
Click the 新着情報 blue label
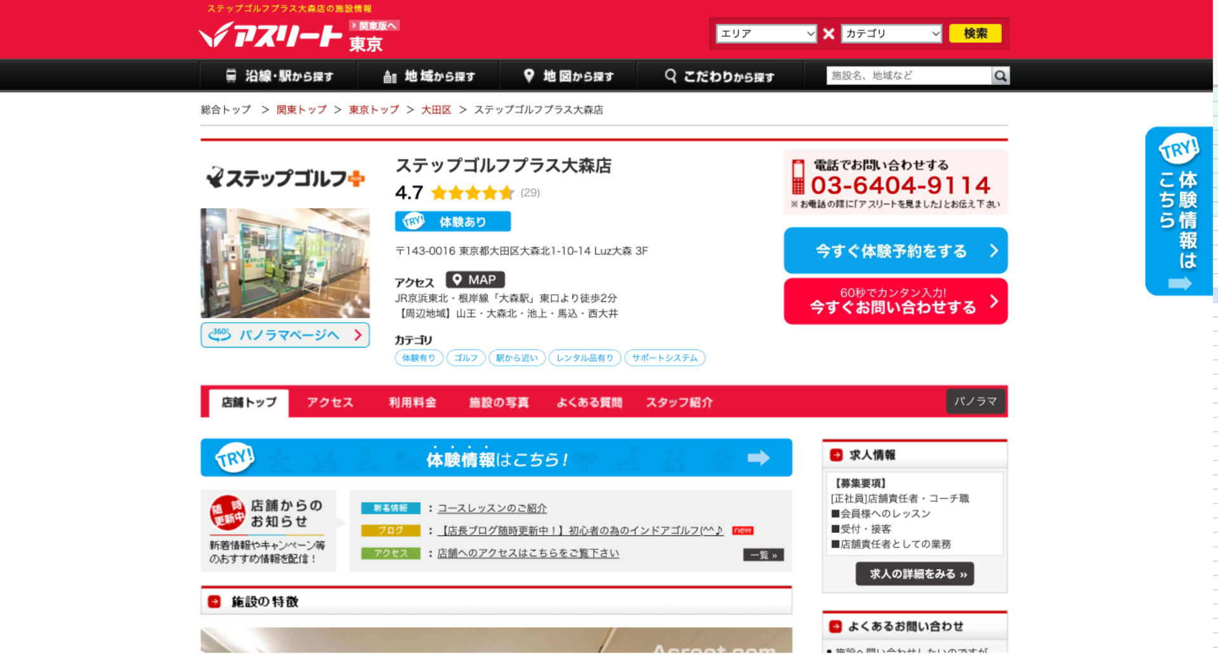(391, 508)
